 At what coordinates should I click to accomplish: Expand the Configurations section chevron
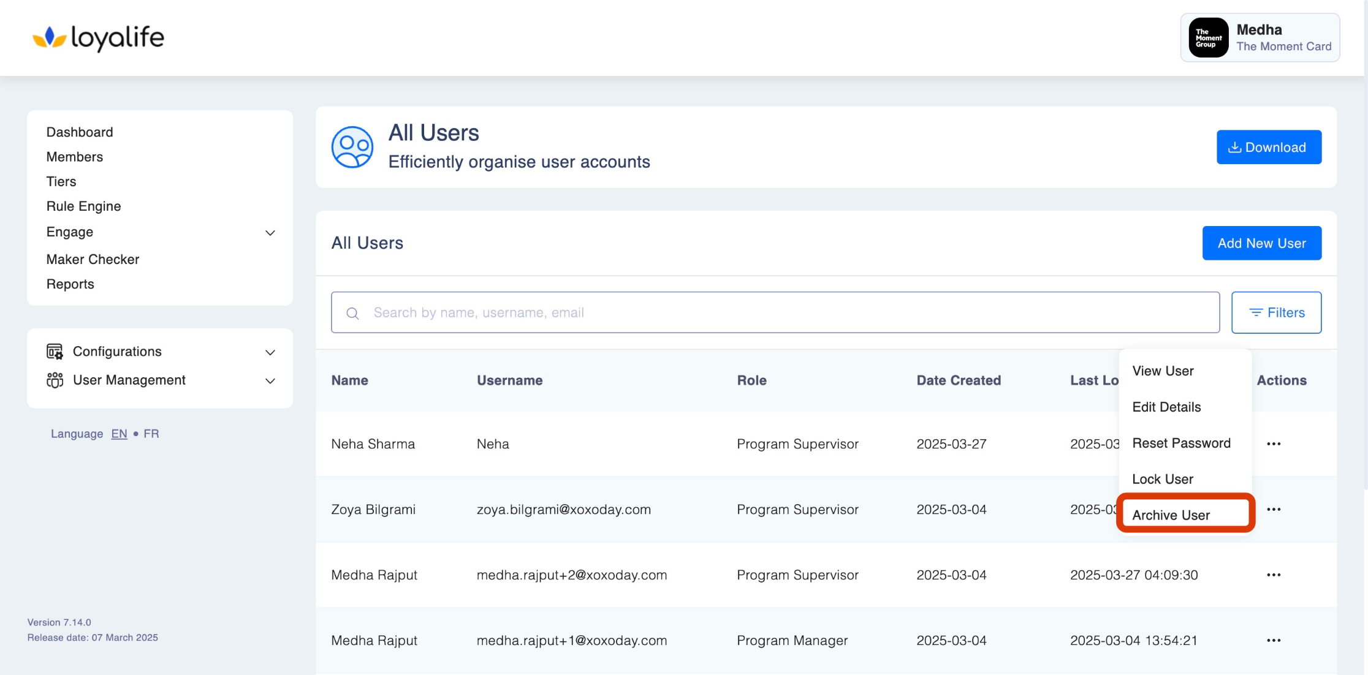click(270, 352)
